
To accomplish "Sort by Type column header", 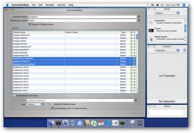I will point(123,32).
